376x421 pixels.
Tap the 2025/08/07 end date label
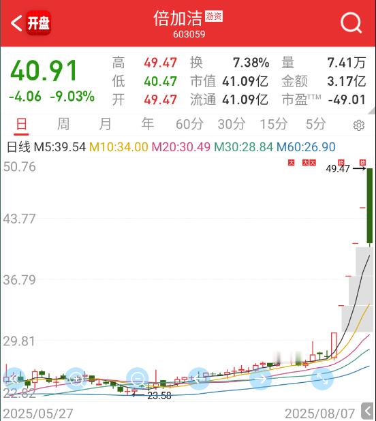tap(320, 414)
